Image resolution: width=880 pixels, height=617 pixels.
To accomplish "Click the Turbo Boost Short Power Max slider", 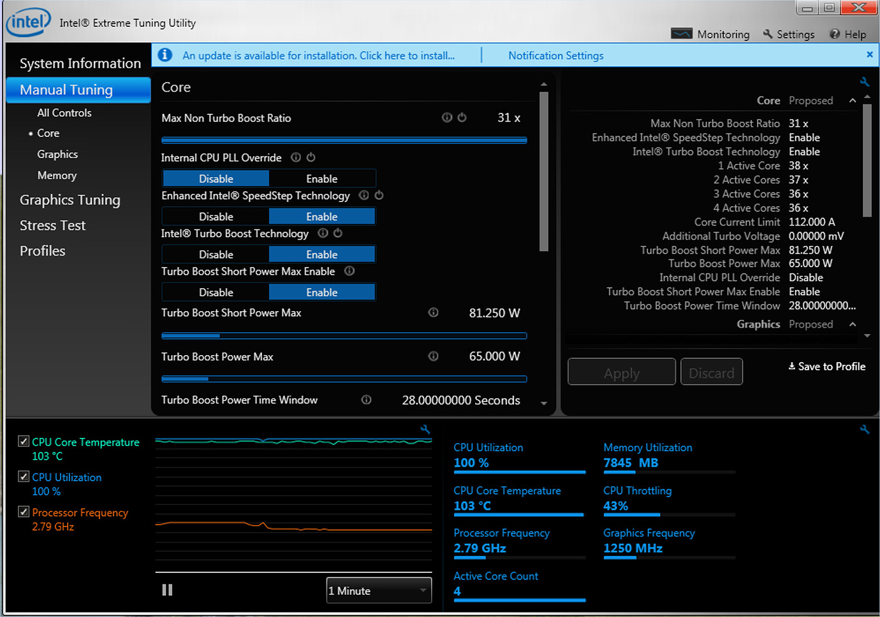I will [x=344, y=335].
